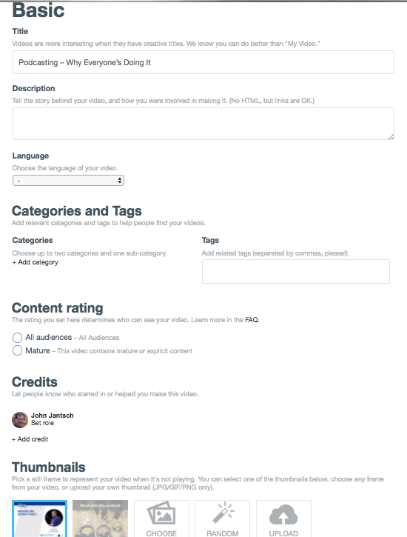
Task: Click the John Jantsch name link
Action: coord(53,415)
